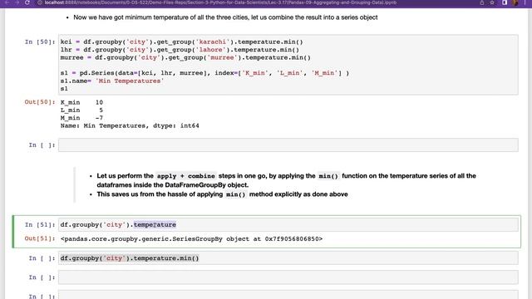Click line 'lhr = df.groupby...' in cell 50
This screenshot has height=299, width=532.
(180, 50)
